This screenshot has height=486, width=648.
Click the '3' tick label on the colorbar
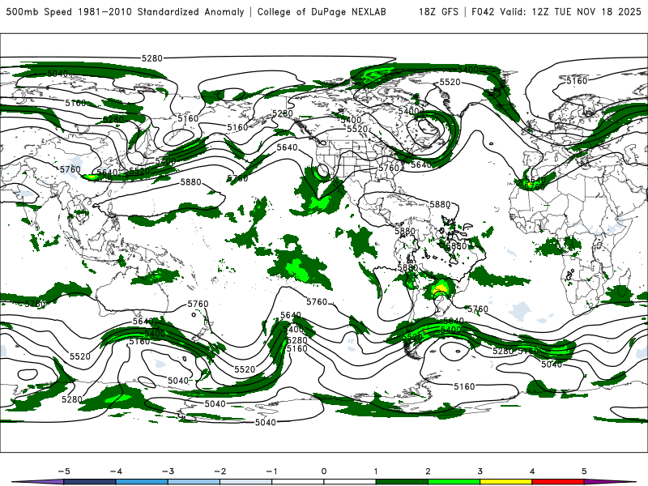pyautogui.click(x=480, y=471)
